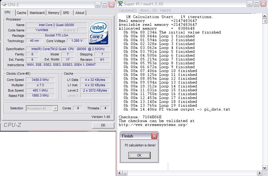Click the Super PI title bar icon
The image size is (268, 176).
[x=120, y=4]
